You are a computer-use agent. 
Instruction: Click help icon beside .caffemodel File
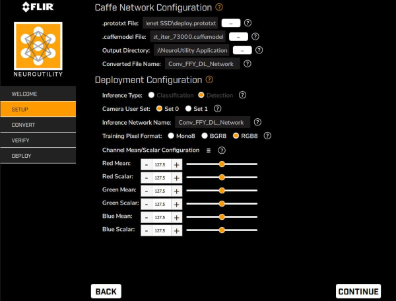pos(255,36)
